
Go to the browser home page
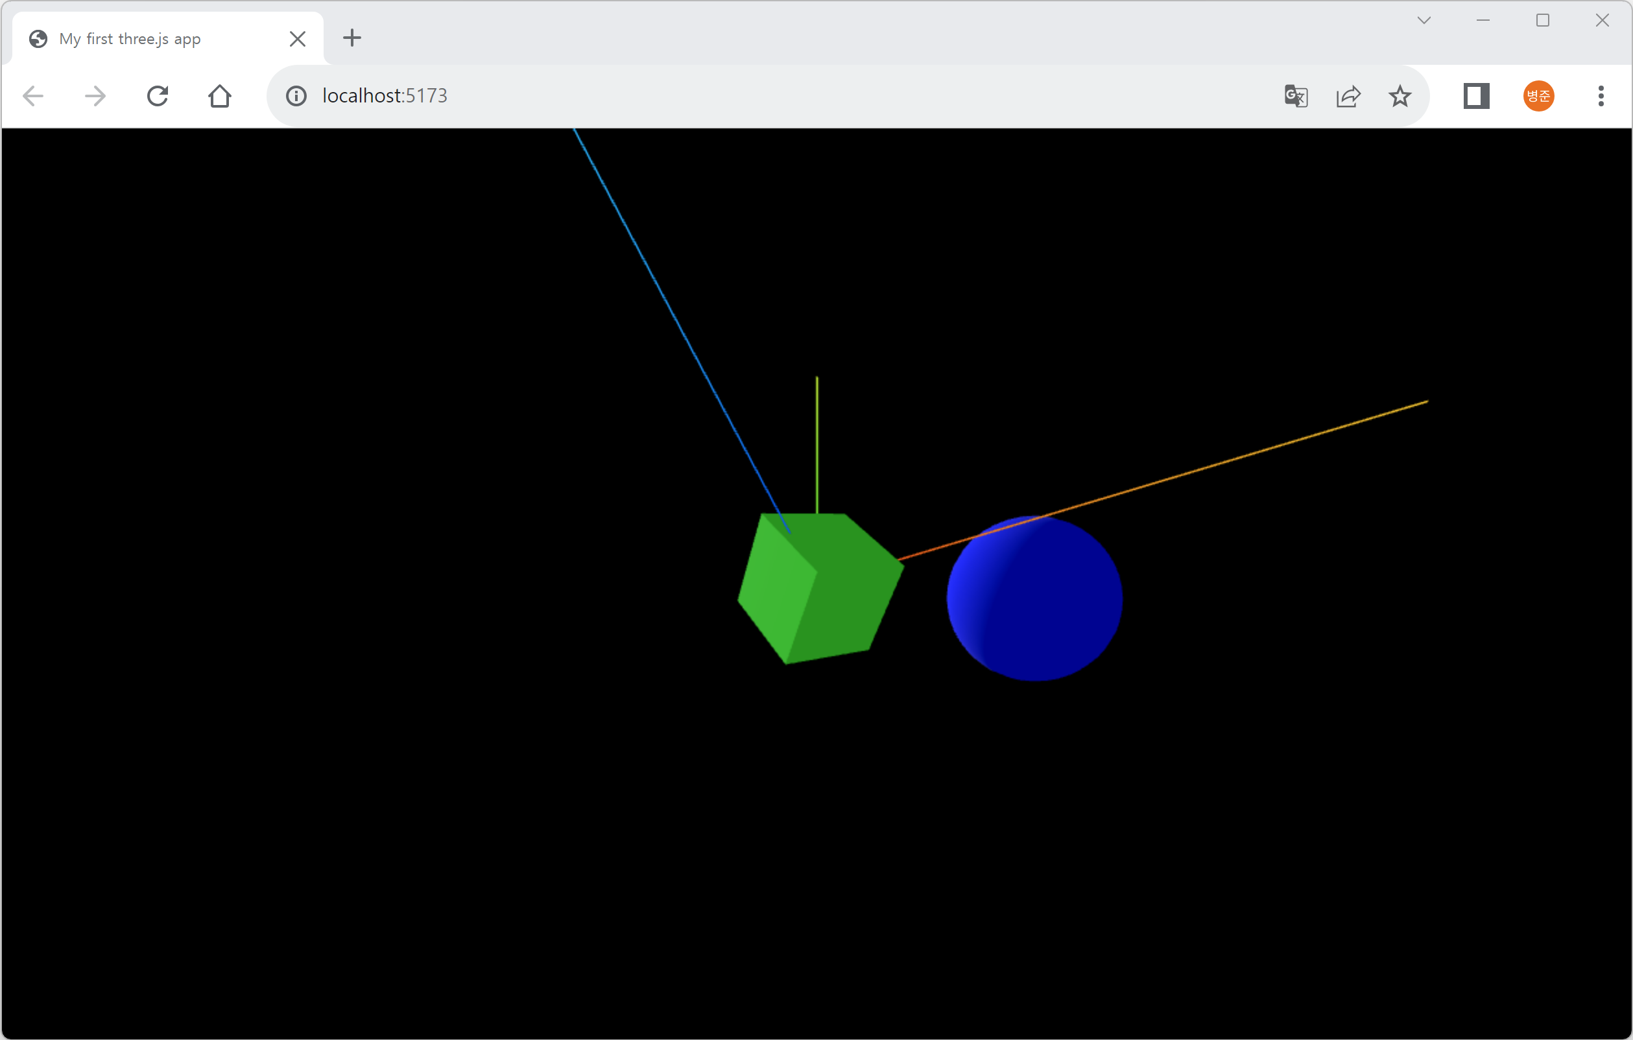pos(220,96)
